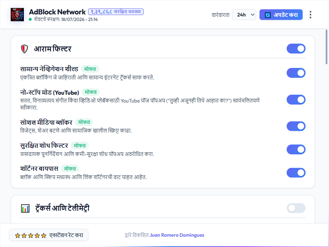
Task: Click the shield icon beside आराम फिल्टर
Action: point(24,49)
